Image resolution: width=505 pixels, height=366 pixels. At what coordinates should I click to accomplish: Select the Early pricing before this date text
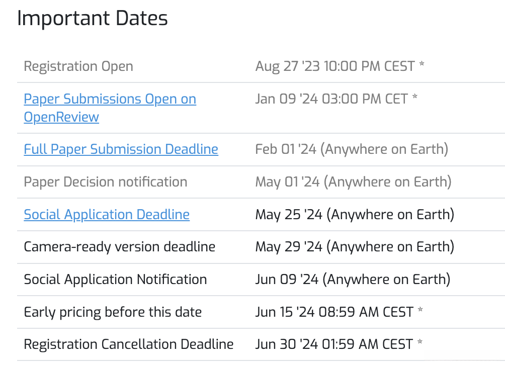point(113,312)
